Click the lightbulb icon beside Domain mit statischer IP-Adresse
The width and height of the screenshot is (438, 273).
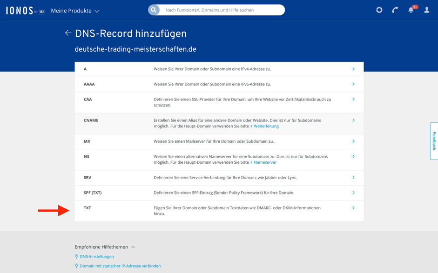pos(76,266)
